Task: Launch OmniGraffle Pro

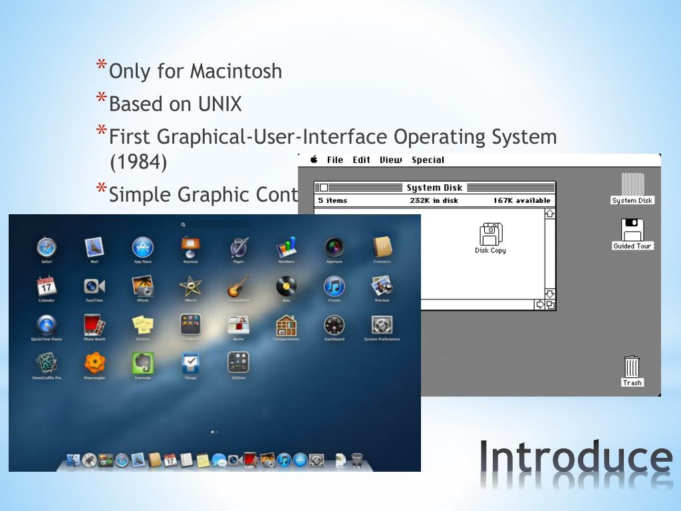Action: (x=47, y=364)
